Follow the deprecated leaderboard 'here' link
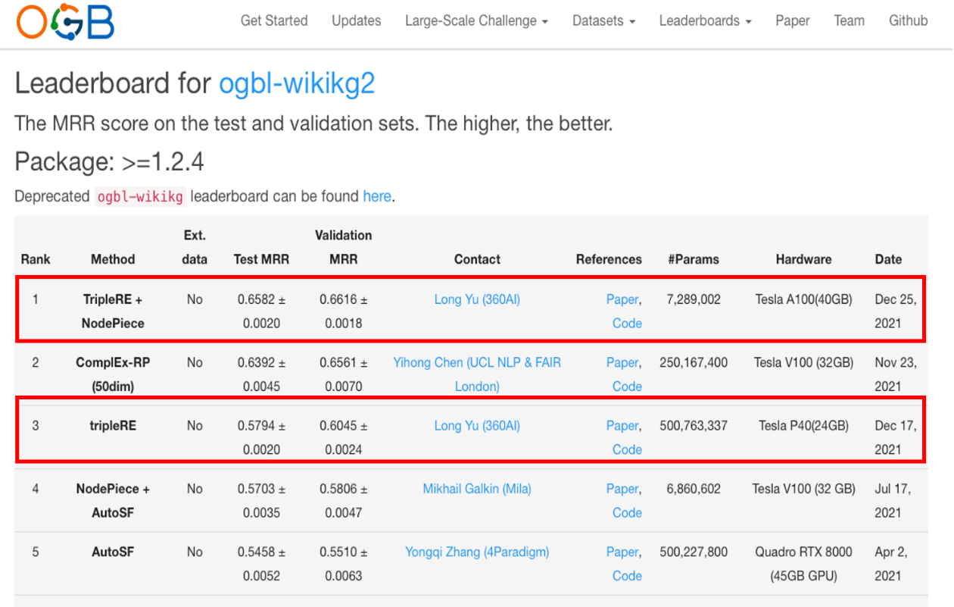This screenshot has width=954, height=607. pyautogui.click(x=376, y=196)
